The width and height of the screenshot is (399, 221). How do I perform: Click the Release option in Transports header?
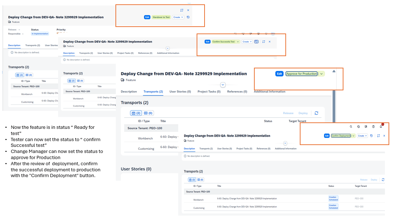[x=288, y=113]
